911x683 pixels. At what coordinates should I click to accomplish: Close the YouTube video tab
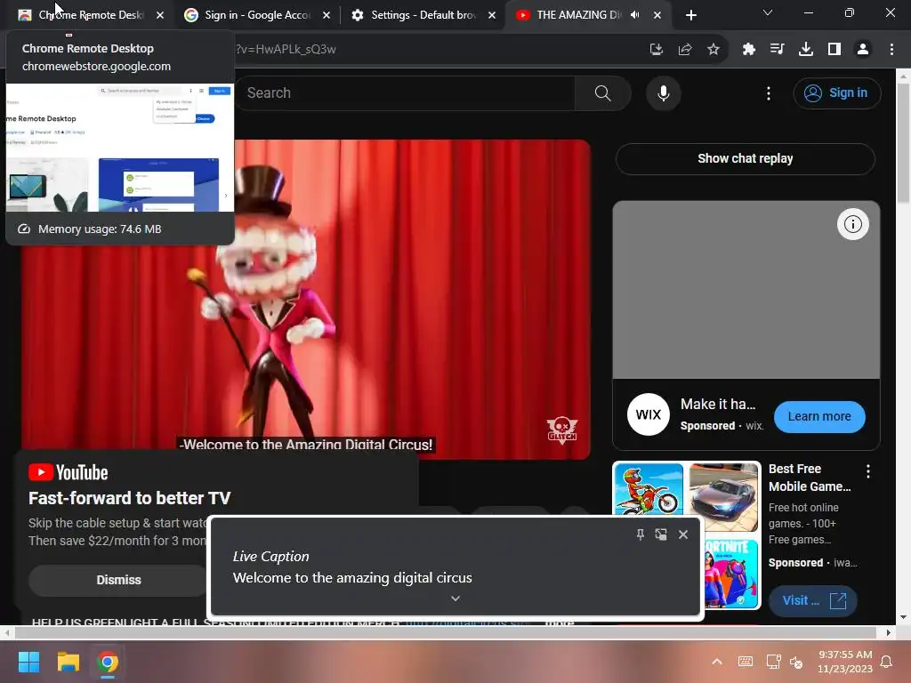click(657, 15)
